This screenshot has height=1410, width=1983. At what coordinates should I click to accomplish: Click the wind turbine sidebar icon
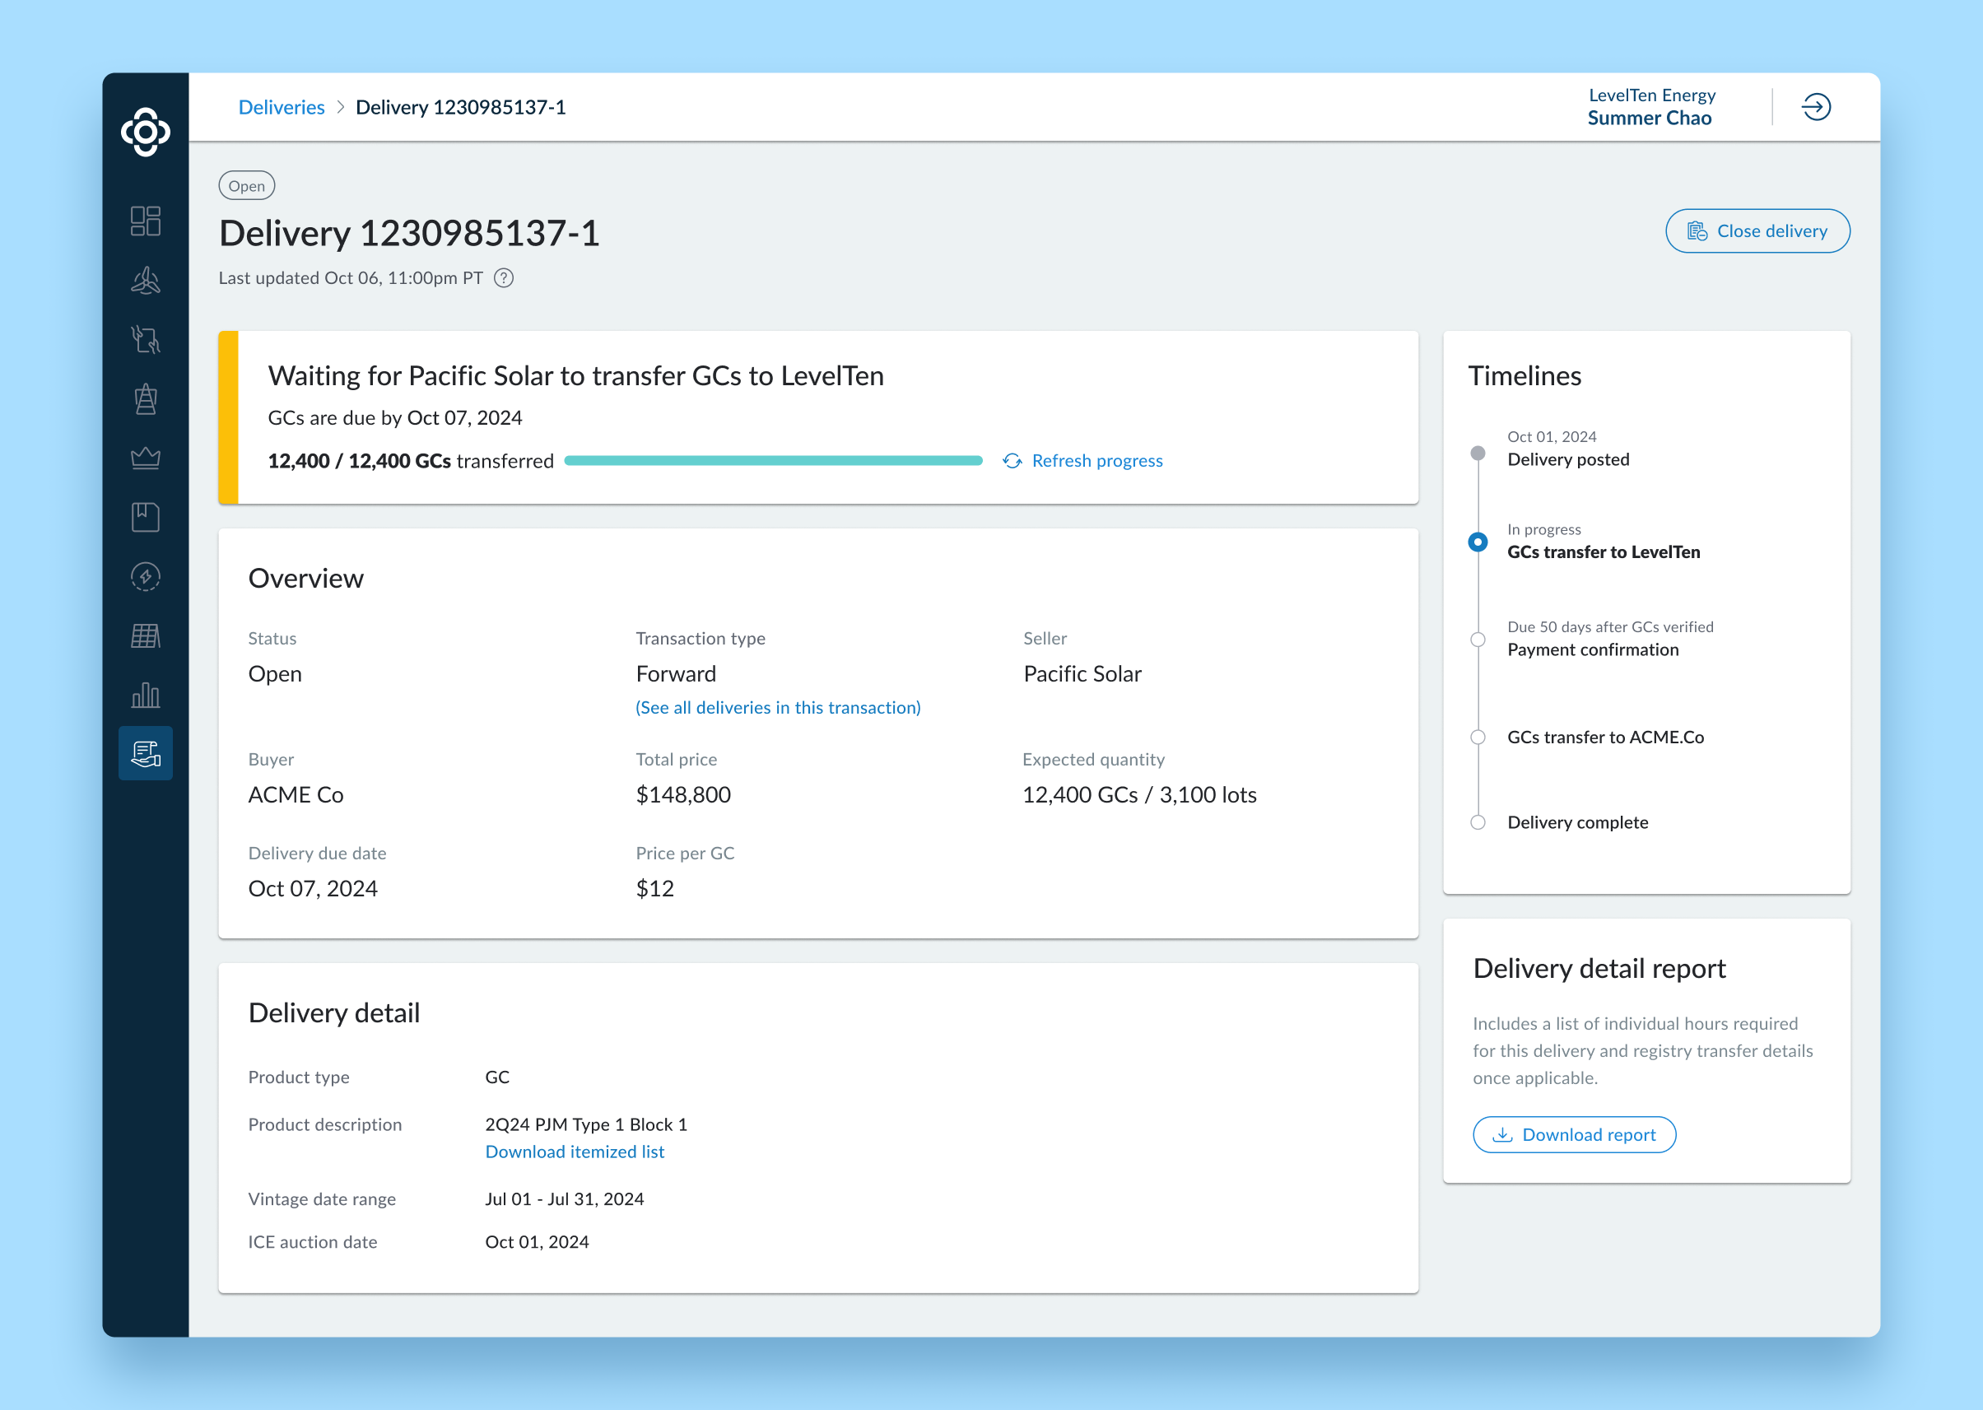[145, 281]
